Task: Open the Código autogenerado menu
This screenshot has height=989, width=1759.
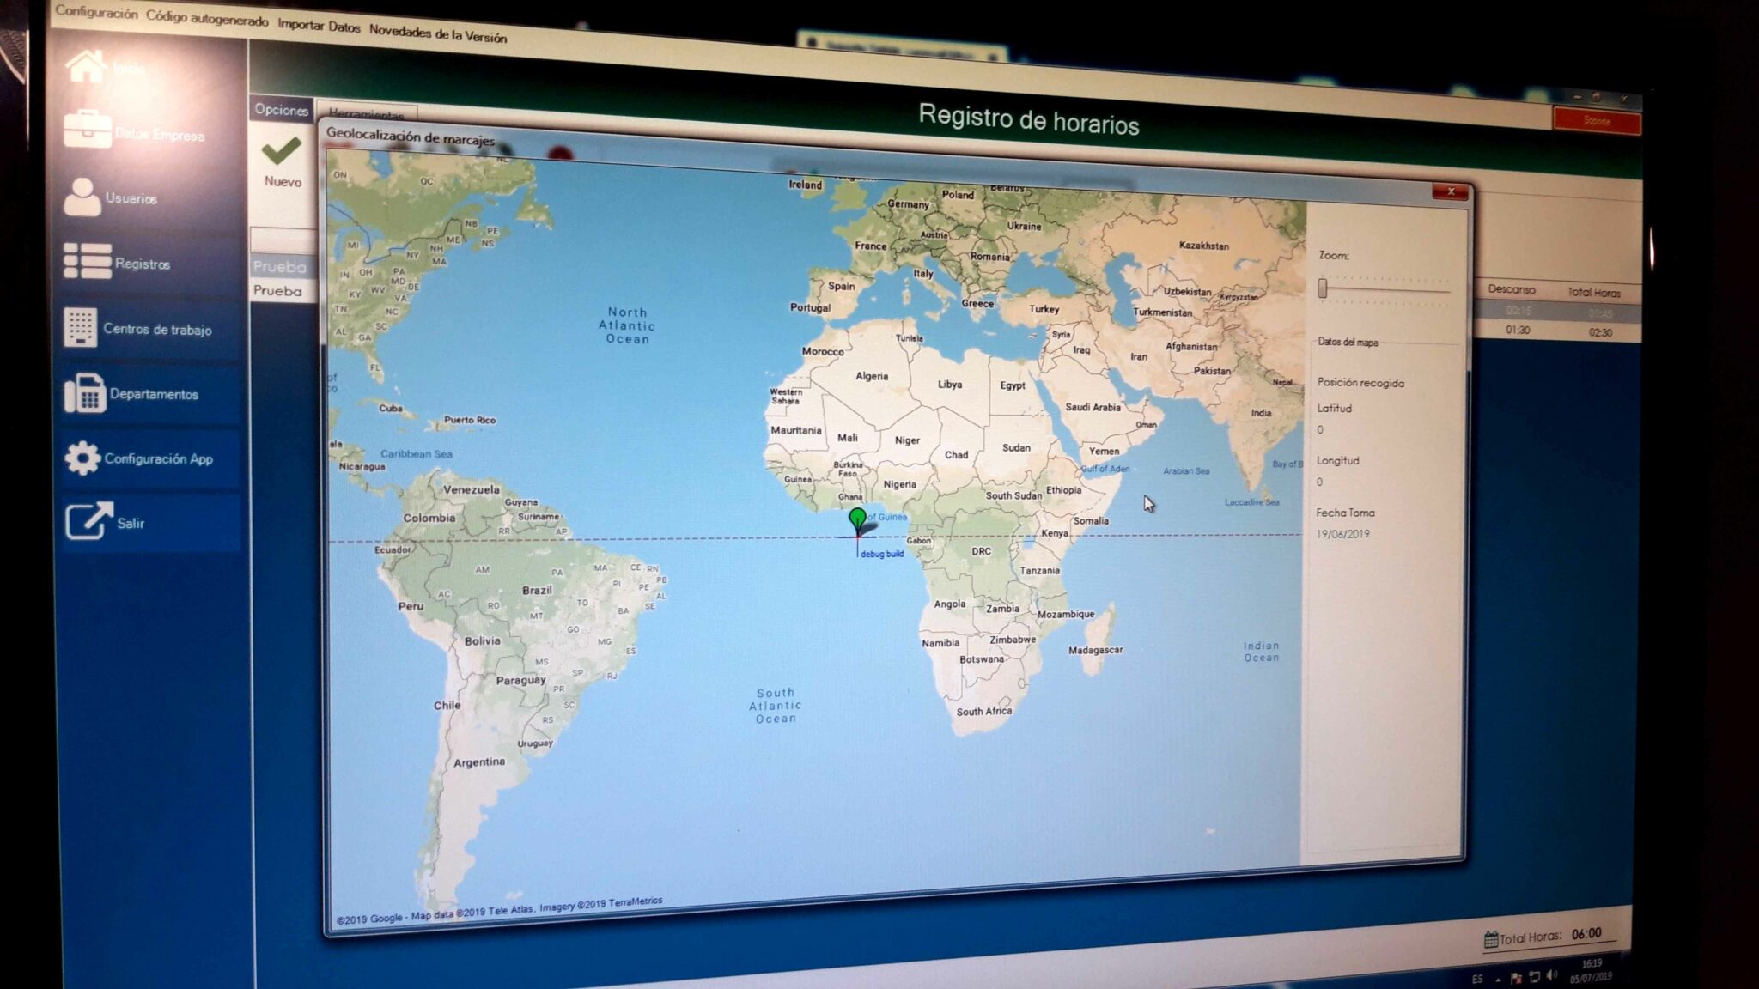Action: pos(207,18)
